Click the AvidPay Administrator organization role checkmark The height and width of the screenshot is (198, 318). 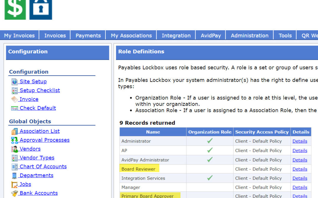[x=210, y=160]
